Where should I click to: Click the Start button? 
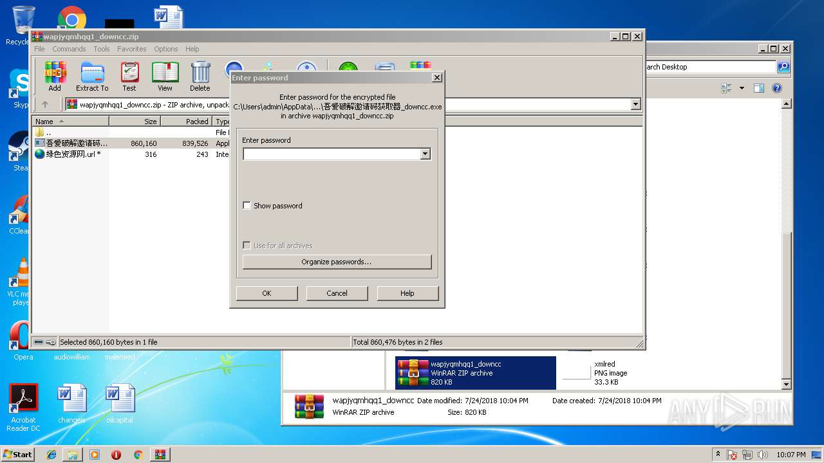pos(17,454)
